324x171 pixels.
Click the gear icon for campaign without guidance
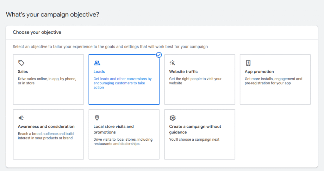click(172, 118)
